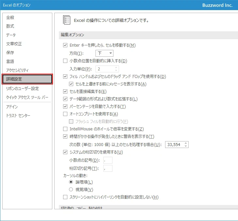Click the 小数点の記号 field
The image size is (238, 221).
pyautogui.click(x=108, y=160)
